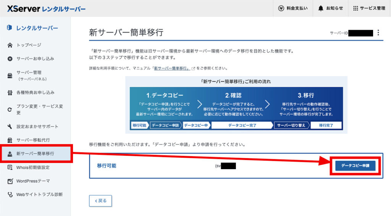The width and height of the screenshot is (391, 216).
Task: Click the 2.確認 step in flow diagram
Action: pyautogui.click(x=233, y=95)
